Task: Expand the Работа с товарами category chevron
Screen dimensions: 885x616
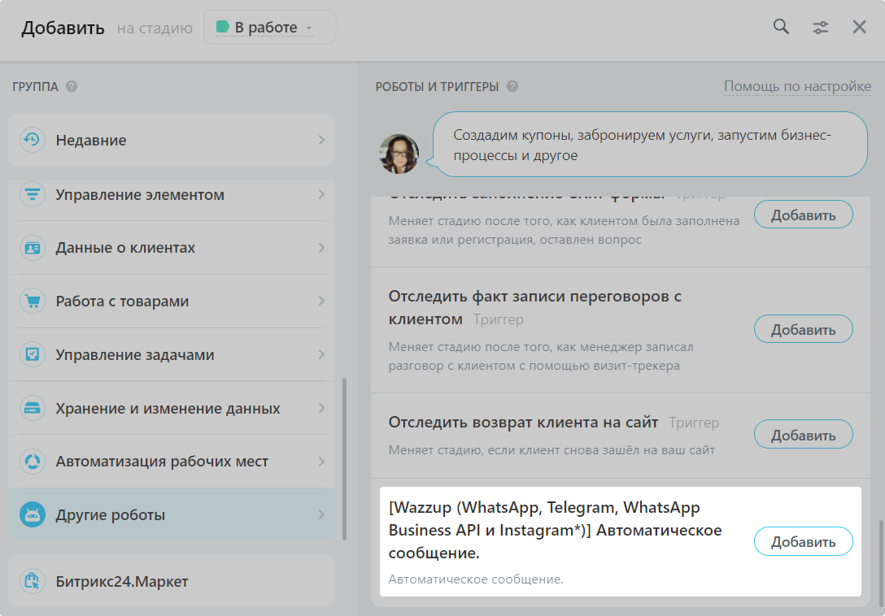Action: [322, 301]
